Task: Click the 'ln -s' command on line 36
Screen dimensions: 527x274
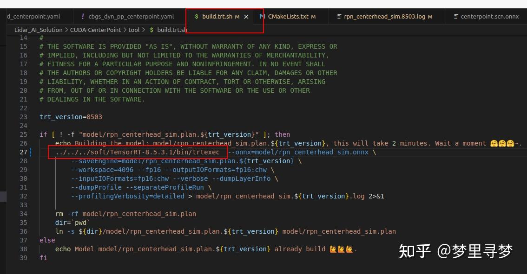Action: (65, 231)
